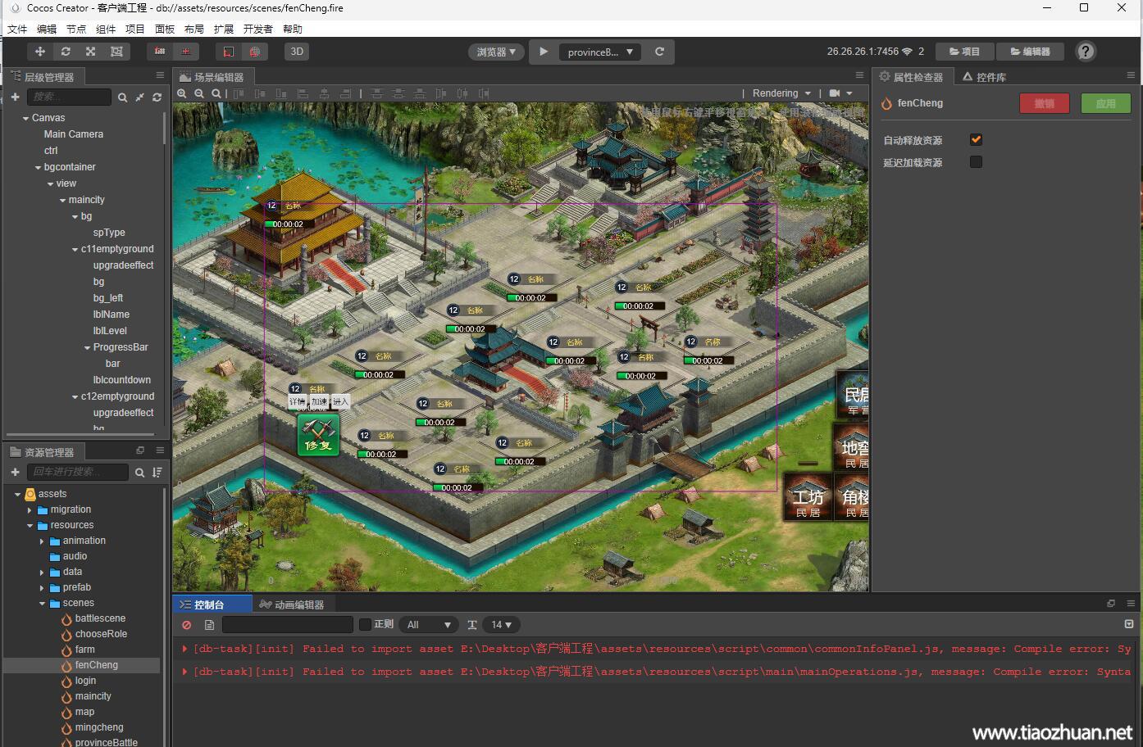Select the Move transform tool
This screenshot has width=1143, height=747.
click(39, 52)
